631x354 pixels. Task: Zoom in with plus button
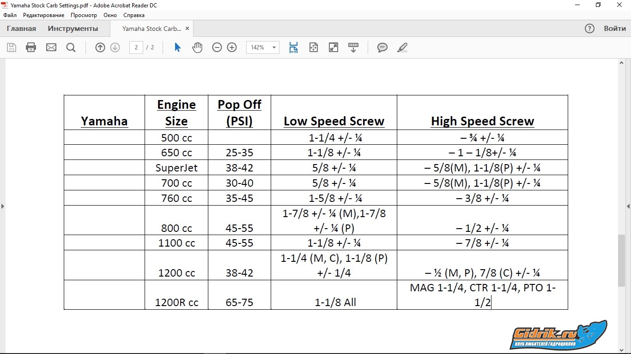point(232,47)
